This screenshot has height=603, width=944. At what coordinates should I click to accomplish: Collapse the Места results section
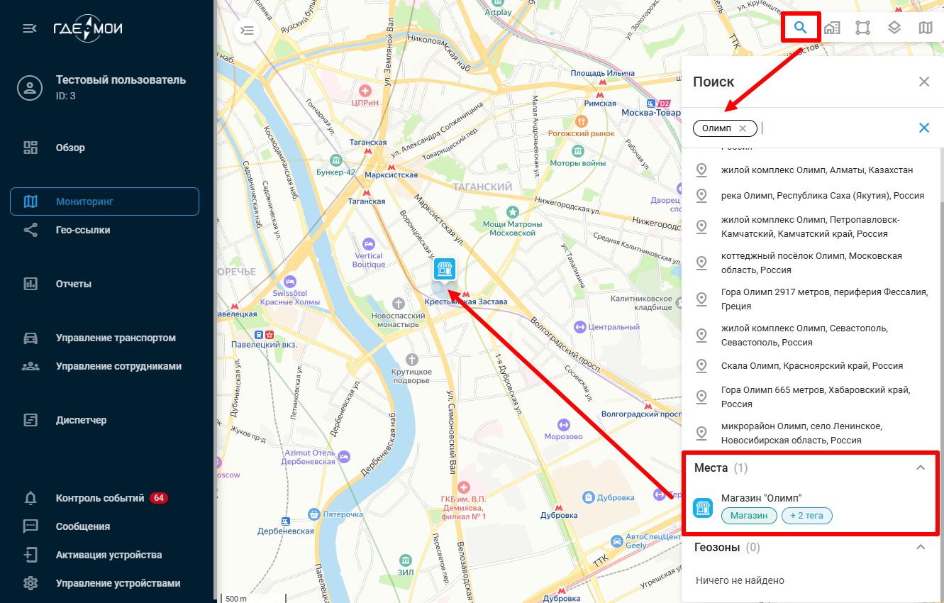click(x=921, y=468)
